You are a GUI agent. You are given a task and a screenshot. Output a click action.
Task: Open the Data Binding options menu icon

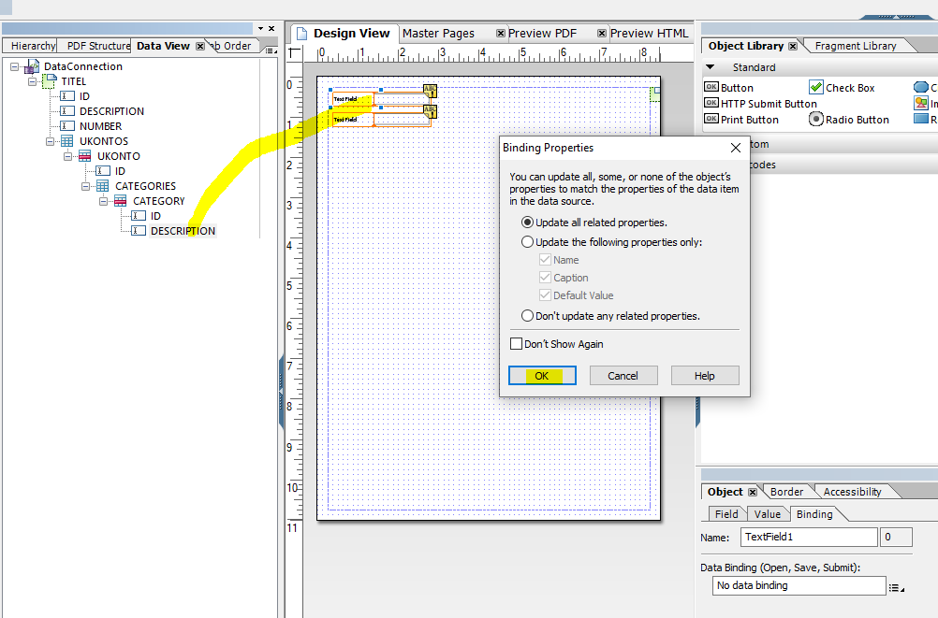896,587
